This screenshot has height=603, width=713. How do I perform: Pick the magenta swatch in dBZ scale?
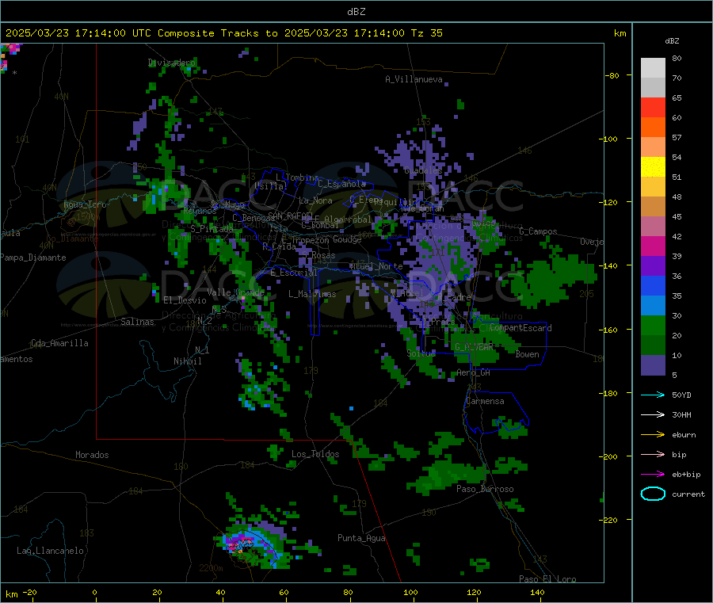point(653,246)
